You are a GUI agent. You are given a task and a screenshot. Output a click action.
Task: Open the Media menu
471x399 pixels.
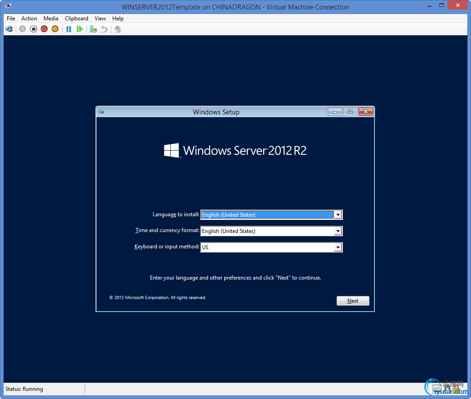(x=51, y=19)
